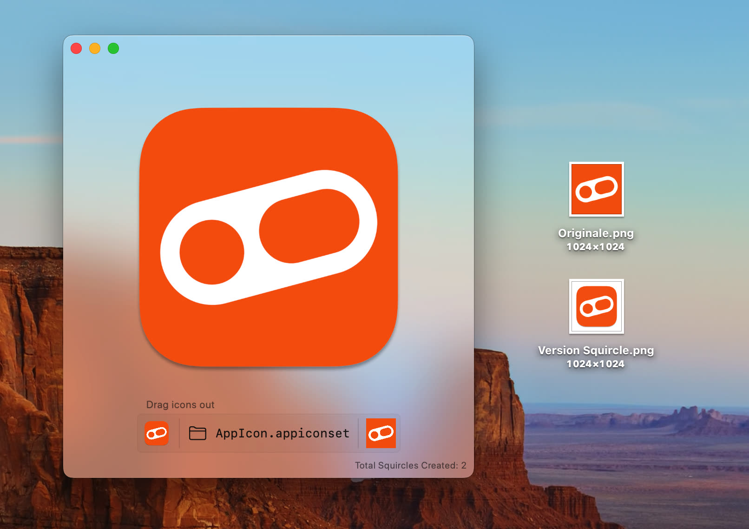Select the small squircle icon in drag bar
The image size is (749, 529).
[157, 433]
